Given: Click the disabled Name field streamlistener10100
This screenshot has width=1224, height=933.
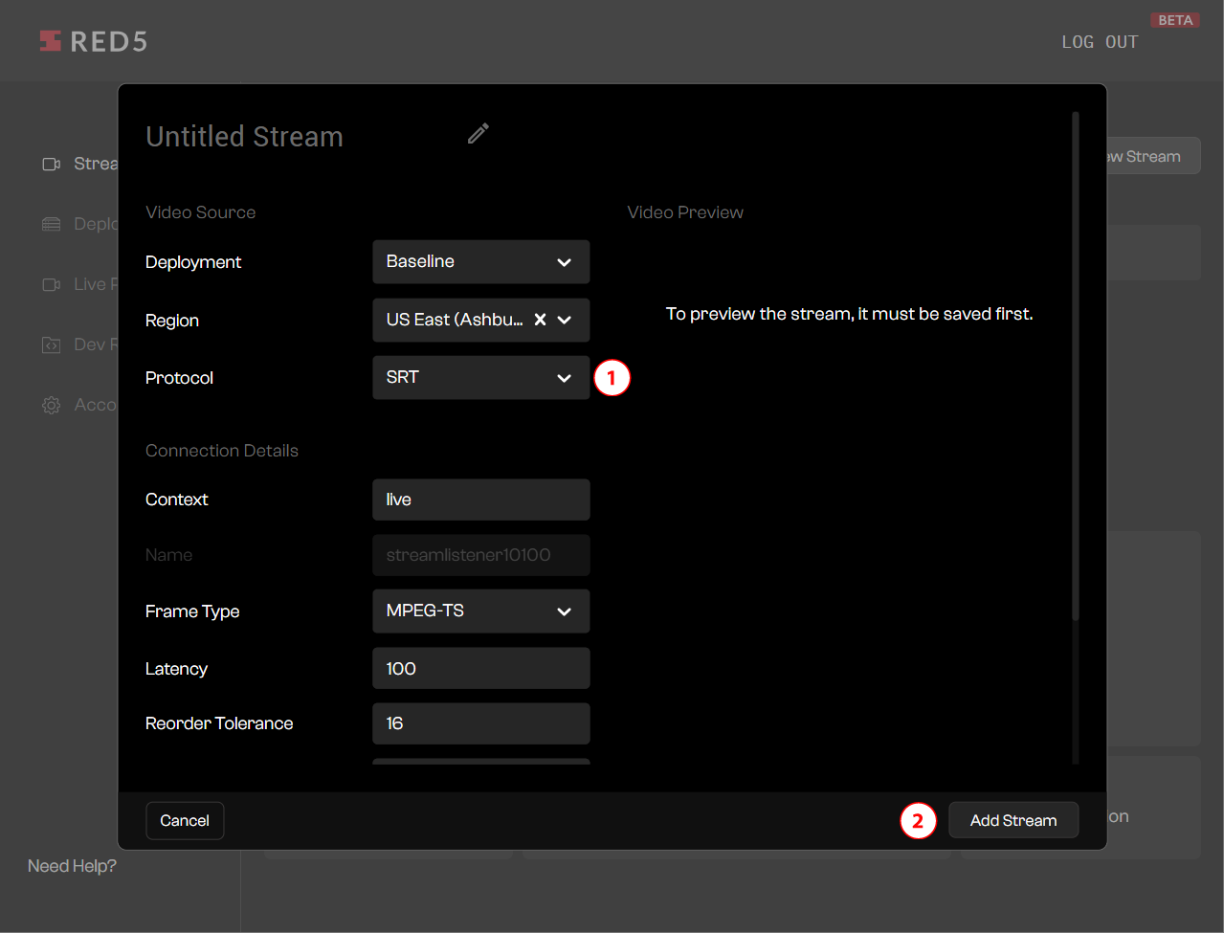Looking at the screenshot, I should point(481,555).
